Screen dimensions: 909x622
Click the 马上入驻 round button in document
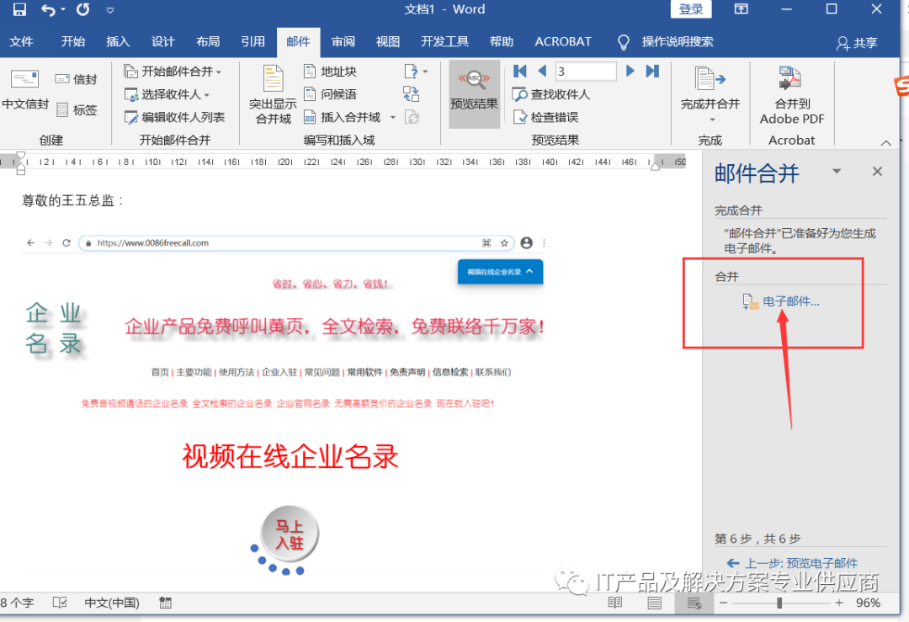pos(290,534)
